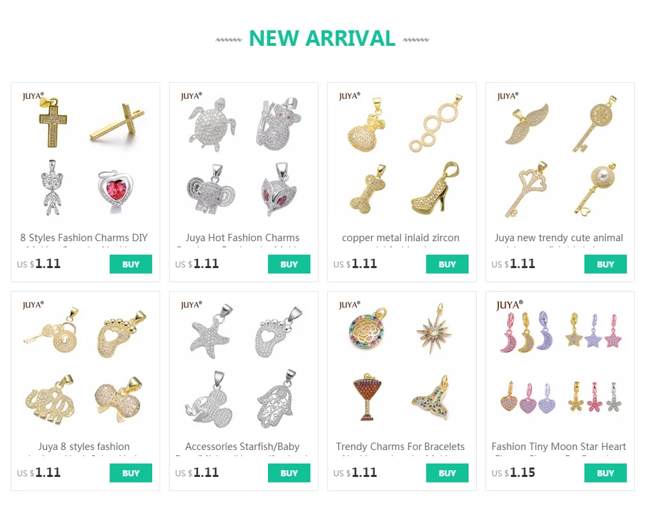Buy the Accessories Starfish/Baby item

290,473
